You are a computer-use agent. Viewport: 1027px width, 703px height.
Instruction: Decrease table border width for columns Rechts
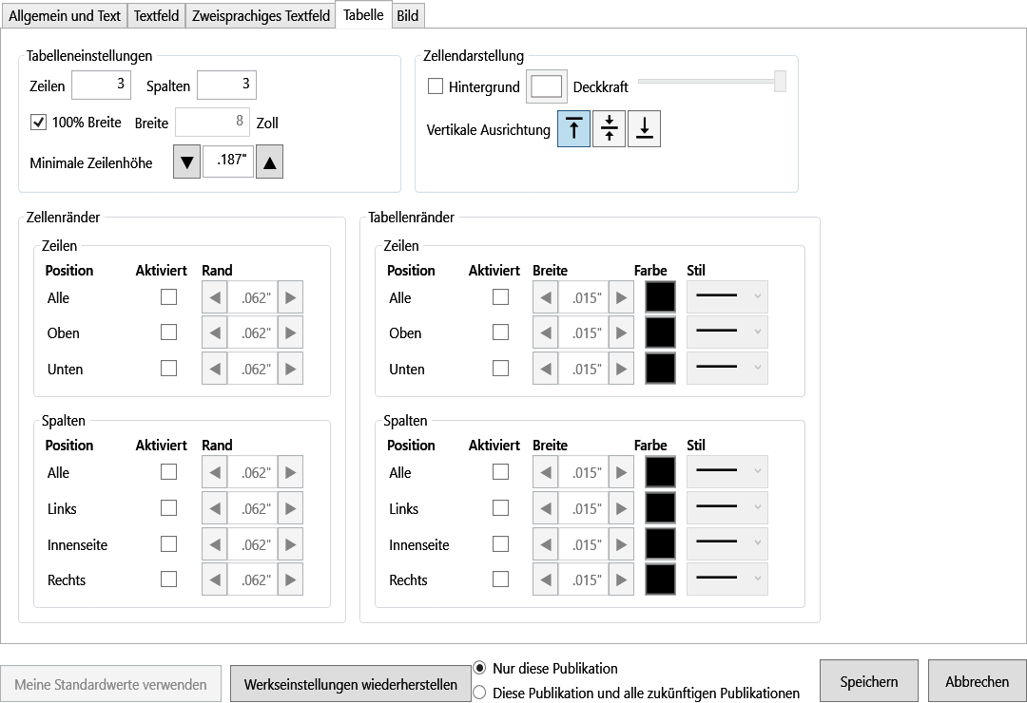[546, 579]
